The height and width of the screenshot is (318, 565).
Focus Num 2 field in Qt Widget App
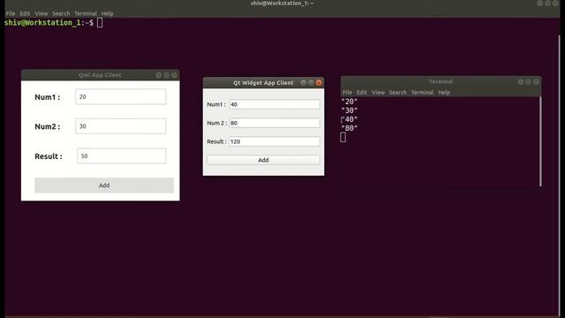(275, 123)
